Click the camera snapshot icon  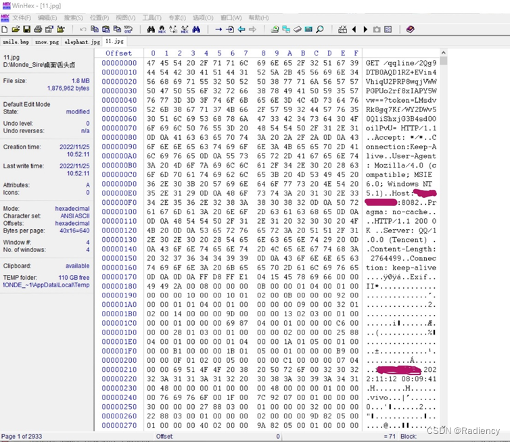377,30
